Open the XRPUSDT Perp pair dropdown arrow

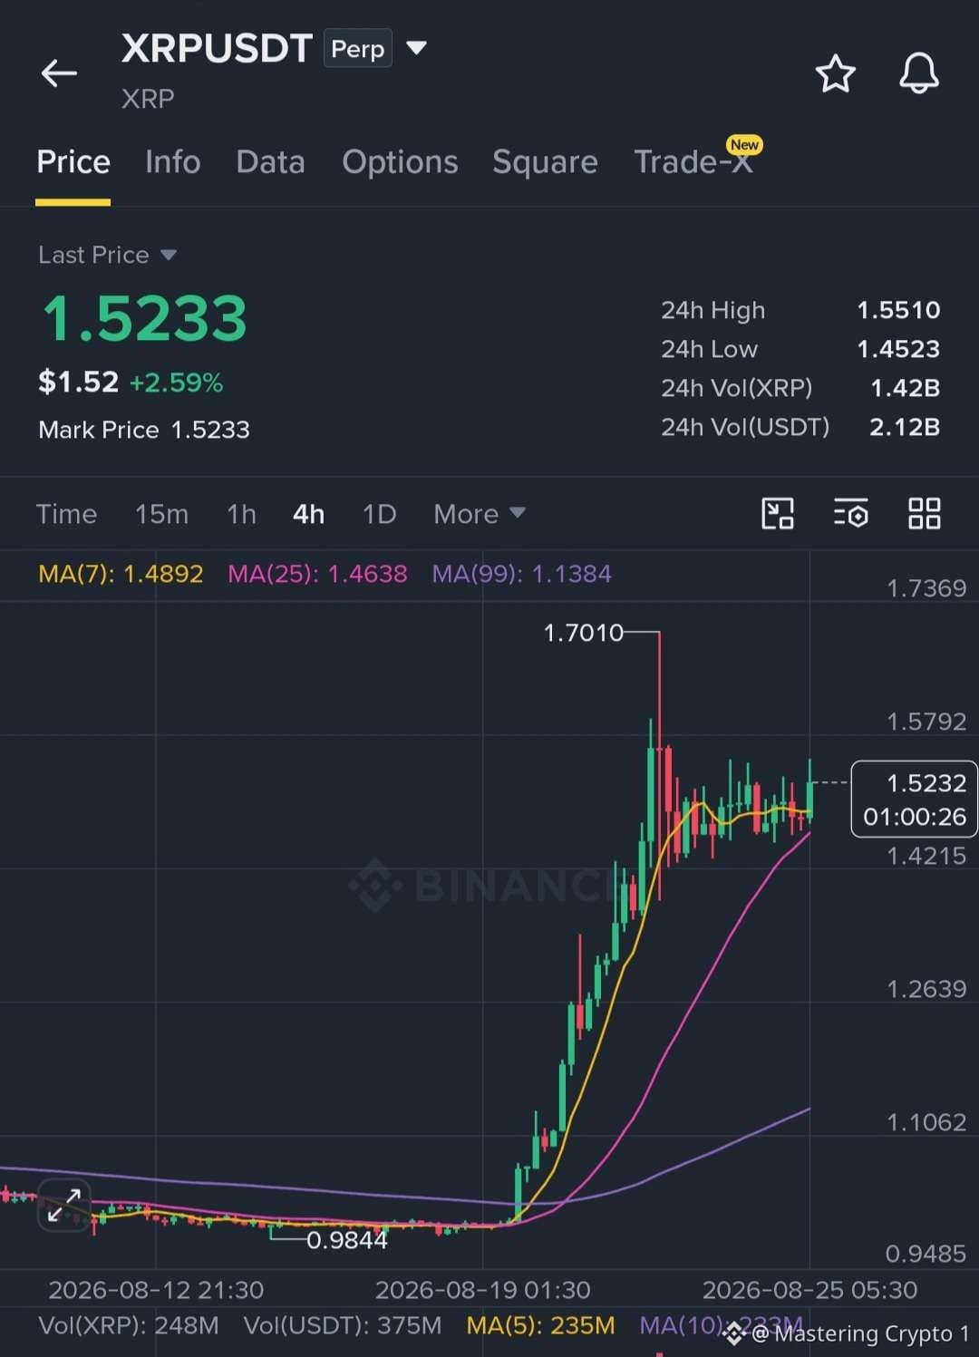pyautogui.click(x=416, y=47)
